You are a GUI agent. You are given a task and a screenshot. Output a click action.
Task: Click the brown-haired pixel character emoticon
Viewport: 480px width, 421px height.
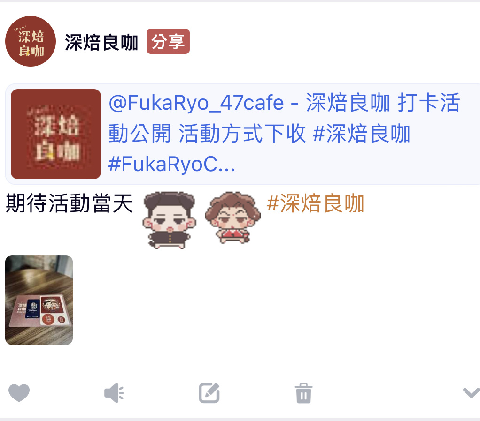coord(232,218)
